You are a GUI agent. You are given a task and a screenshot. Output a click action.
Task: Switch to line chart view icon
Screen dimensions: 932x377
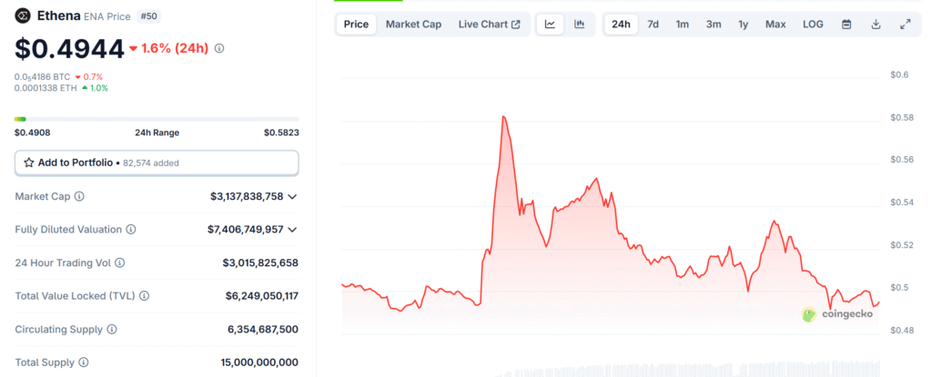(551, 25)
